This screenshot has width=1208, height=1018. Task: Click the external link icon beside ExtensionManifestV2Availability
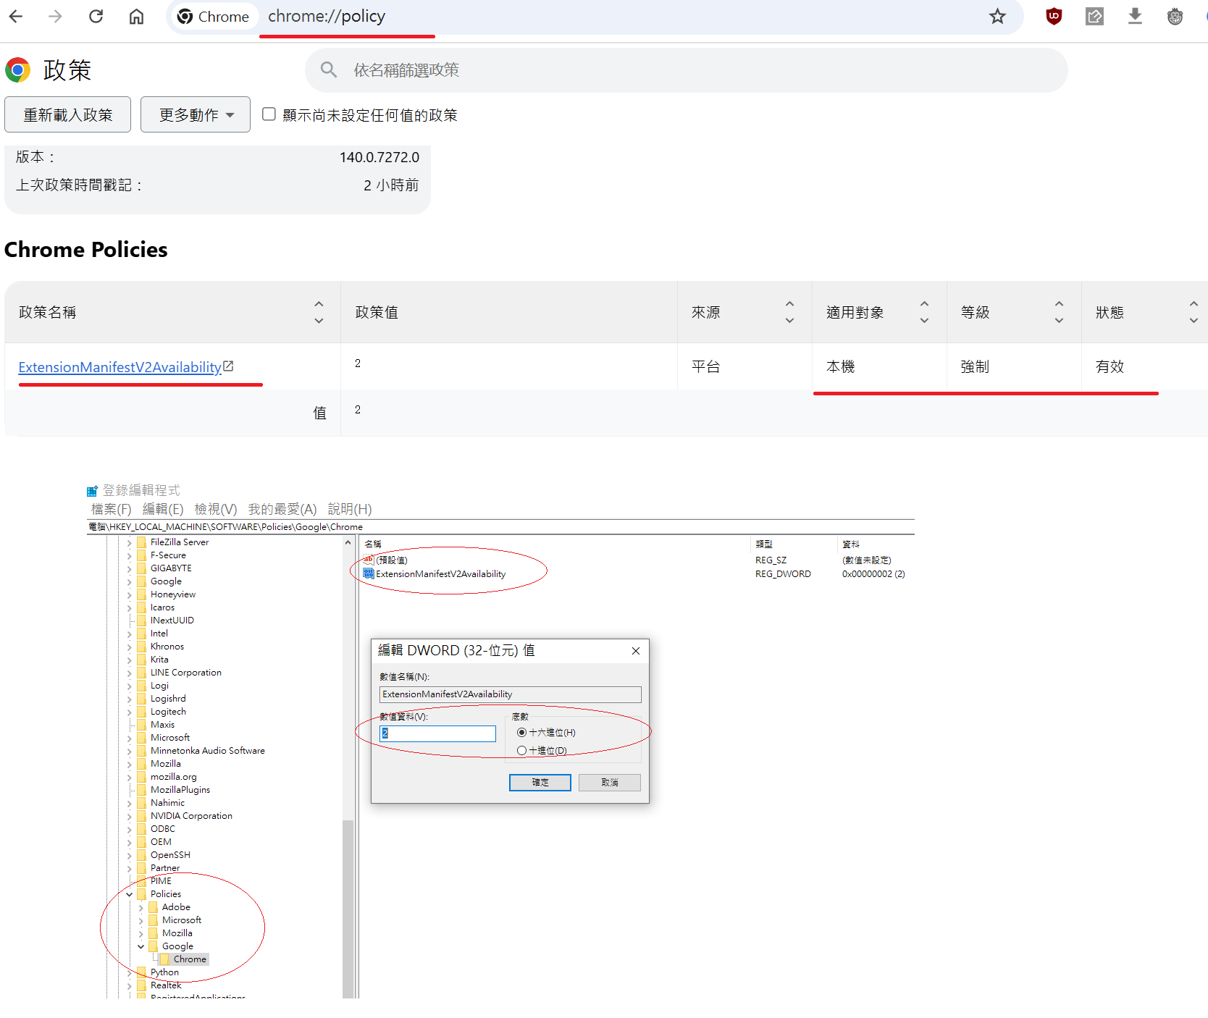228,366
